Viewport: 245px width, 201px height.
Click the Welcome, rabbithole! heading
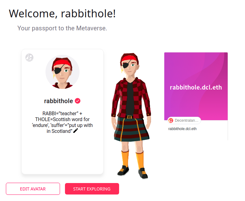click(62, 14)
